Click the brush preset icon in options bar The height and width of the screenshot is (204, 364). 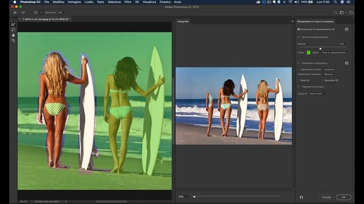coord(23,12)
